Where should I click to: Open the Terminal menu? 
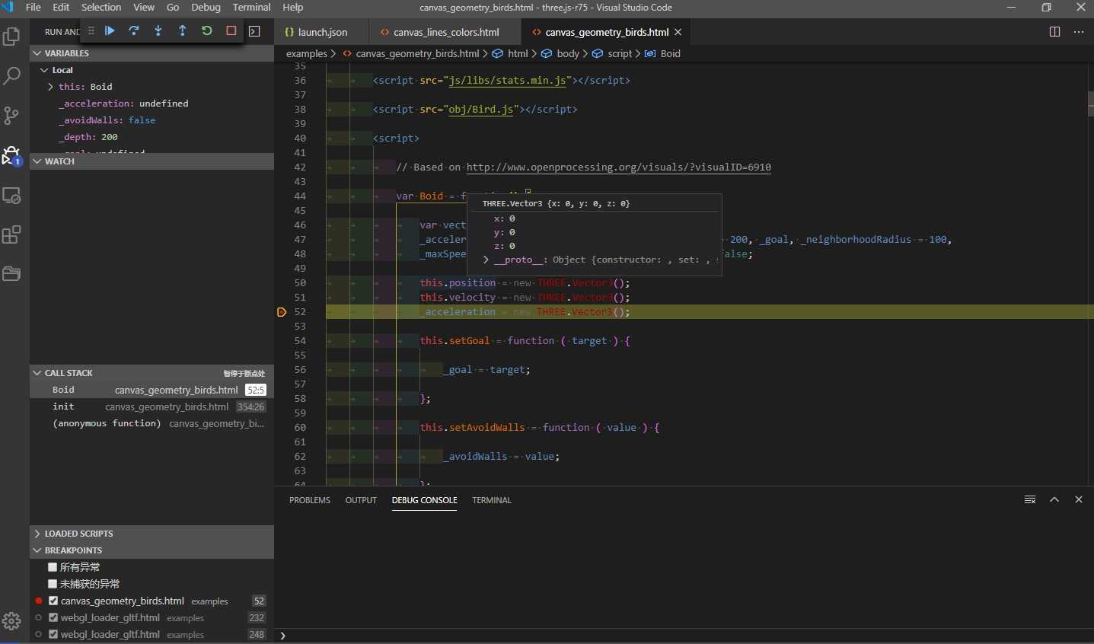(x=251, y=7)
